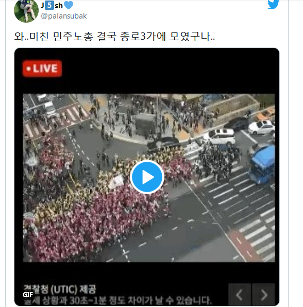303x307 pixels.
Task: Click the blue bus in the video
Action: coord(262,164)
